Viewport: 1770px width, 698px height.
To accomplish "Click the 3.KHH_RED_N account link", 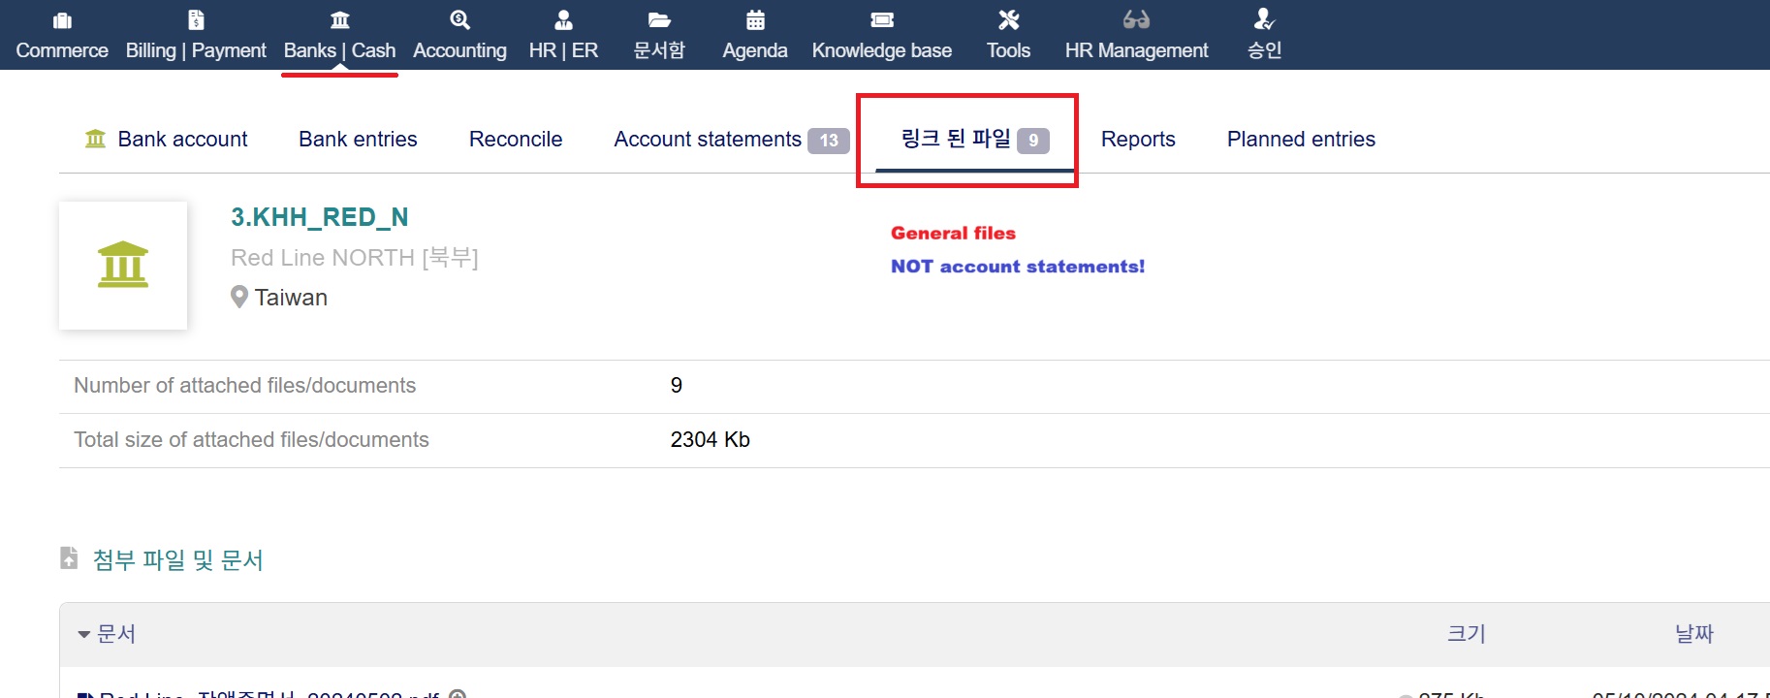I will pos(319,217).
